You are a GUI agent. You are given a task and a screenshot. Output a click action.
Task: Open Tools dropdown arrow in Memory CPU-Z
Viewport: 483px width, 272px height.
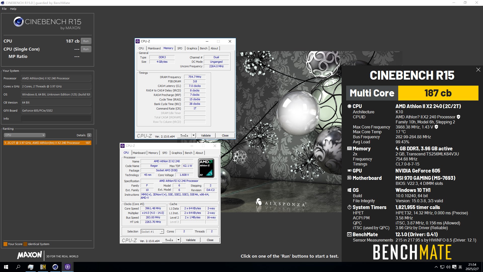pos(193,135)
